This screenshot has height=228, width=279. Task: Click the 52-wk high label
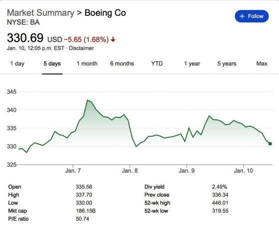tap(157, 203)
